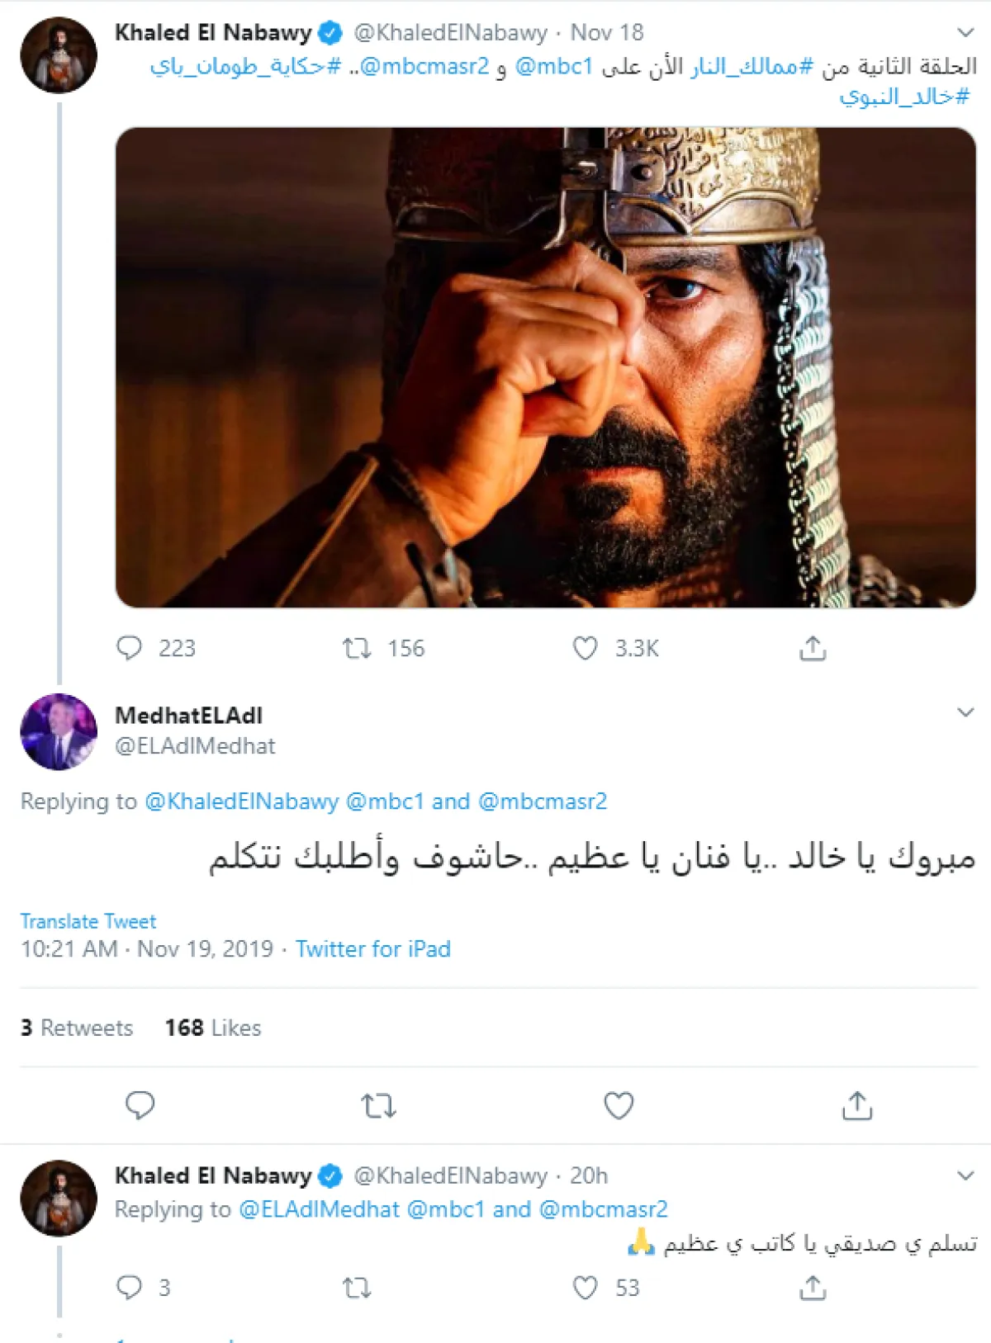Open more options chevron on bottom reply
This screenshot has width=991, height=1343.
click(x=965, y=1175)
